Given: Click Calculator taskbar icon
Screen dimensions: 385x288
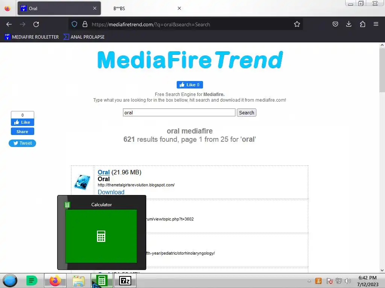Looking at the screenshot, I should (x=102, y=280).
